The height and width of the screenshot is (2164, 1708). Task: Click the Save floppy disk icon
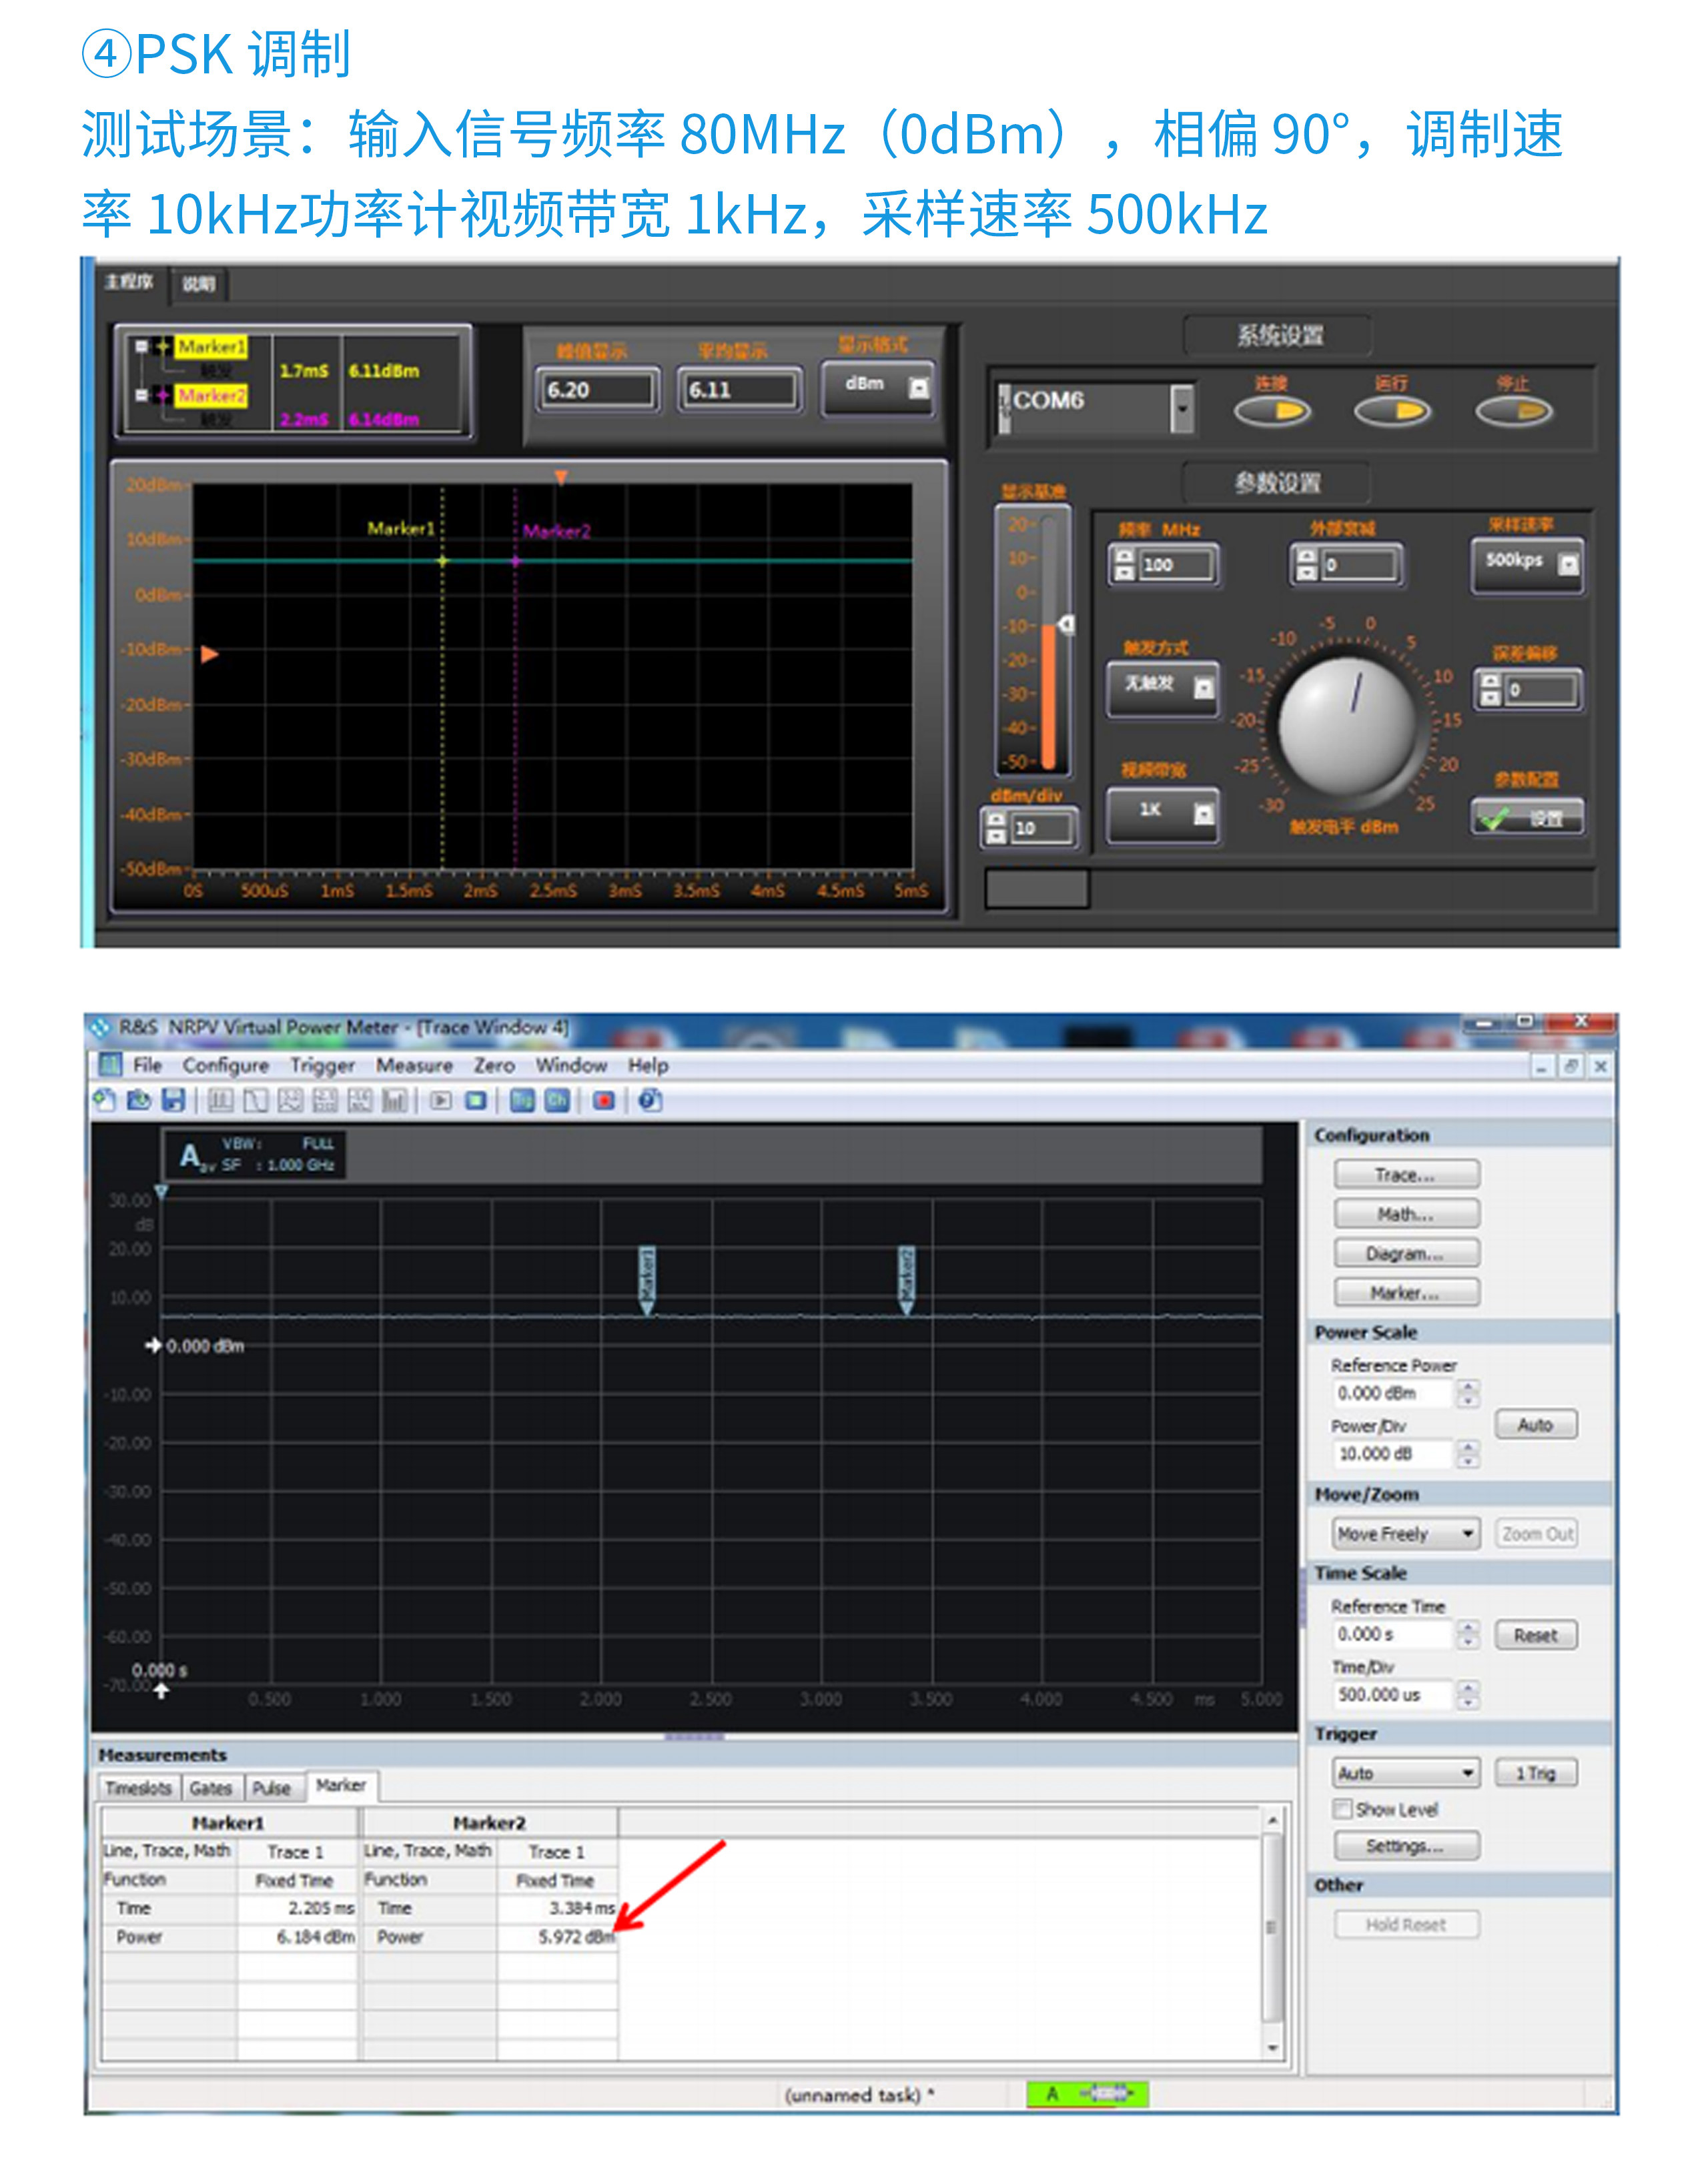click(x=174, y=1101)
